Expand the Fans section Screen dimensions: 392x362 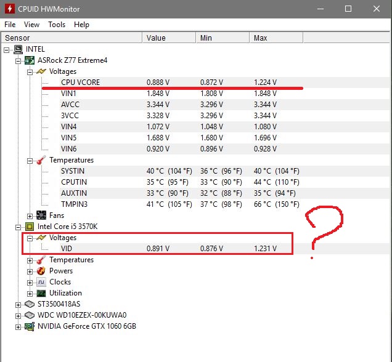pyautogui.click(x=30, y=216)
